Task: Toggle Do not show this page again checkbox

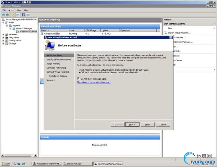Action: tap(78, 78)
